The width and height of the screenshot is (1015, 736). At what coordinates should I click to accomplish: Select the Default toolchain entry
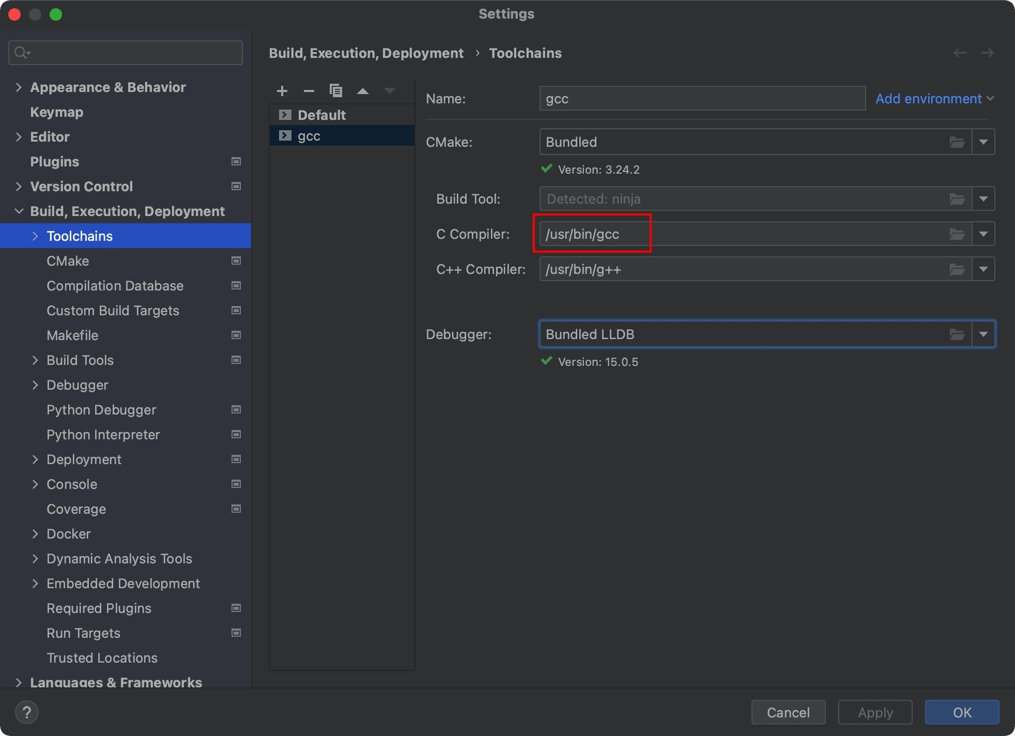coord(321,115)
